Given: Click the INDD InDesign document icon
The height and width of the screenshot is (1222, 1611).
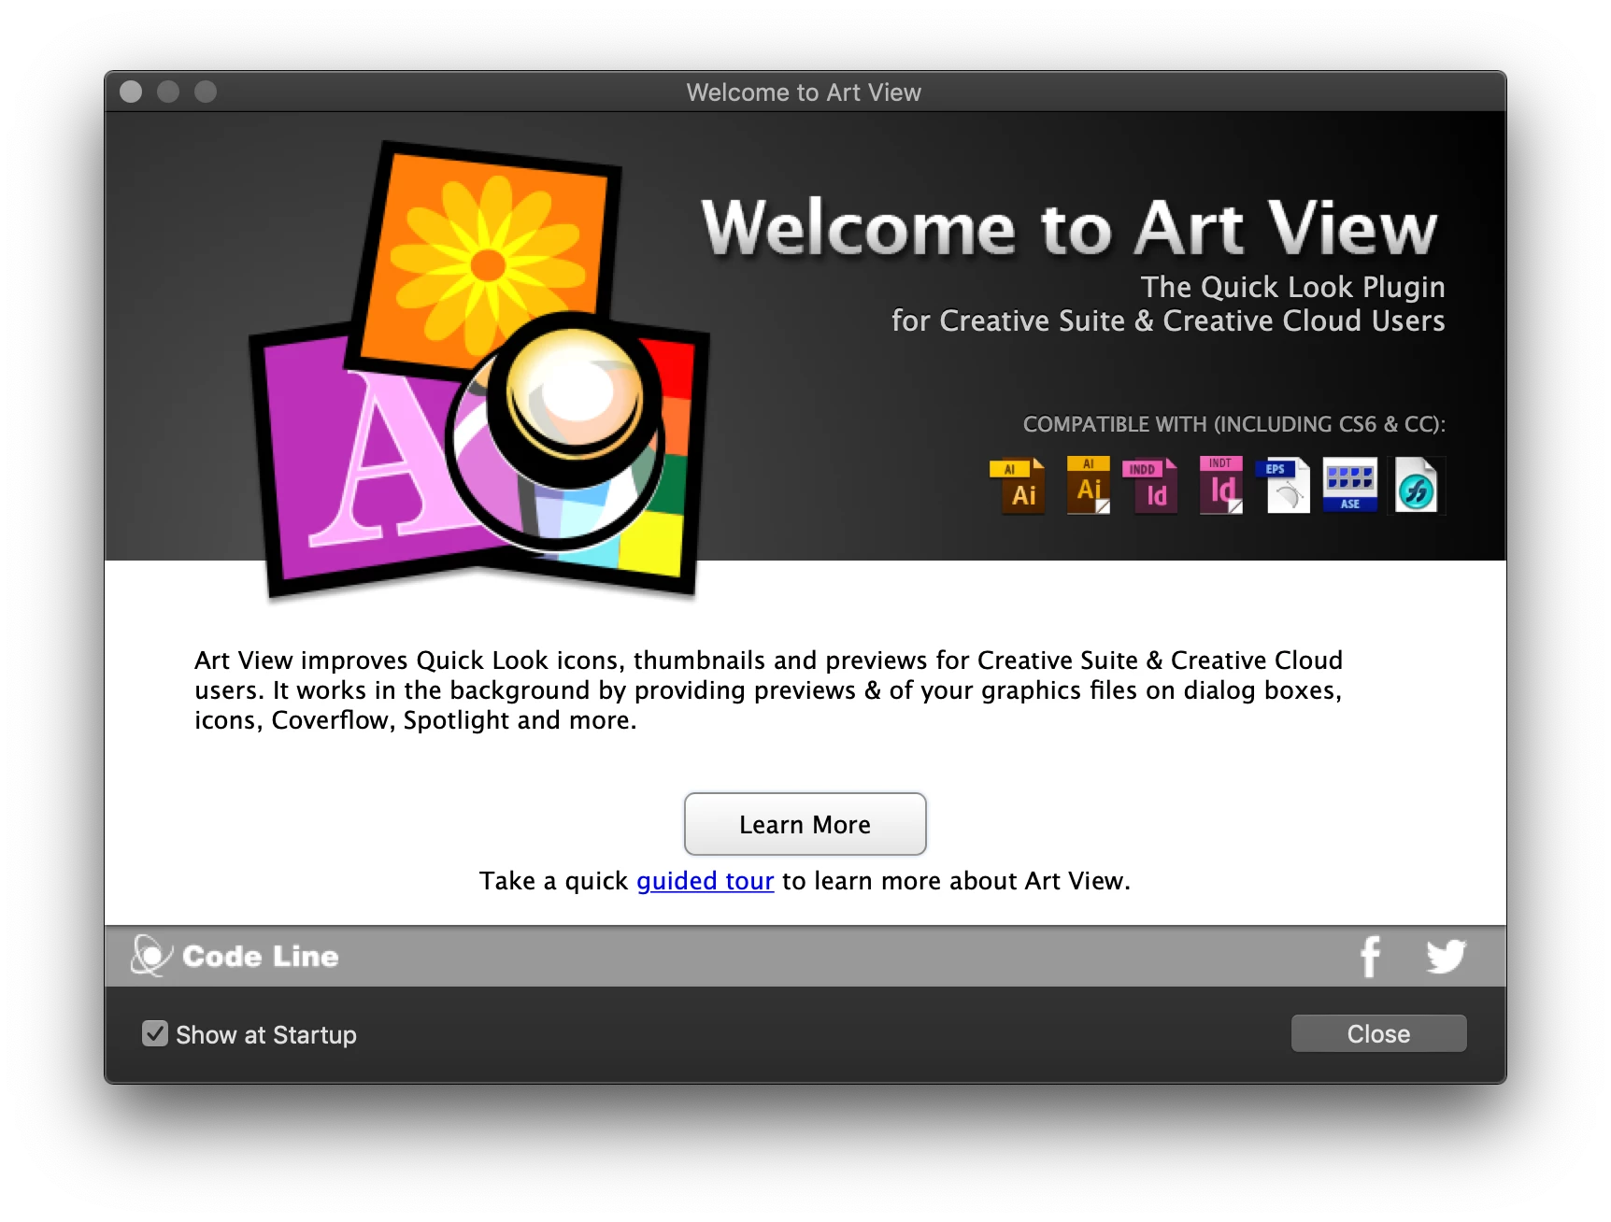Looking at the screenshot, I should [1149, 485].
